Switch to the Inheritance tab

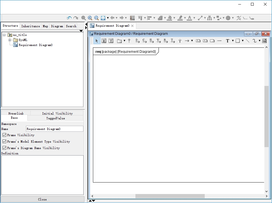coord(30,26)
